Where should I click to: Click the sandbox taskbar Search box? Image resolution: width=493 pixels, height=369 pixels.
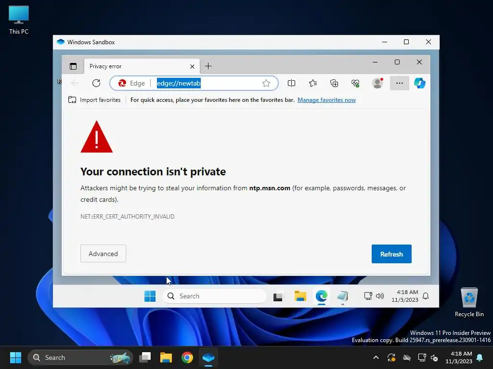pyautogui.click(x=215, y=296)
